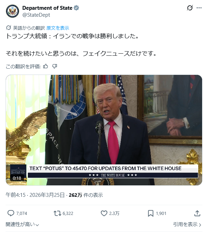Show original text via 原文を表示 link
Viewport: 208px width, 232px height.
58,28
